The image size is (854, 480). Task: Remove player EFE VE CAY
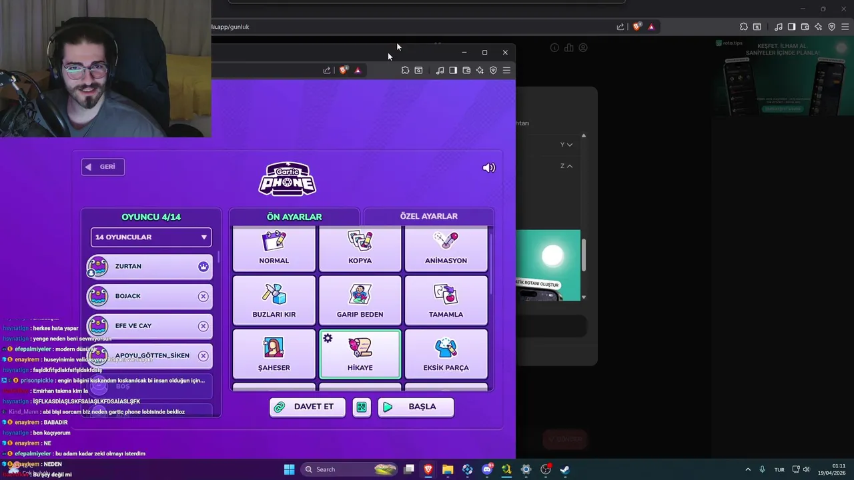point(203,326)
